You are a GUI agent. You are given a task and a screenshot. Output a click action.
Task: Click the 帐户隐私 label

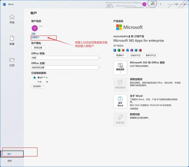pos(36,43)
